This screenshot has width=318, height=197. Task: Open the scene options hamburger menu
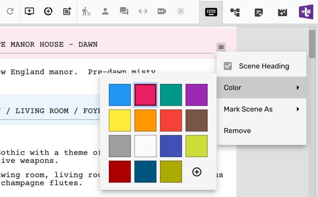tap(221, 47)
